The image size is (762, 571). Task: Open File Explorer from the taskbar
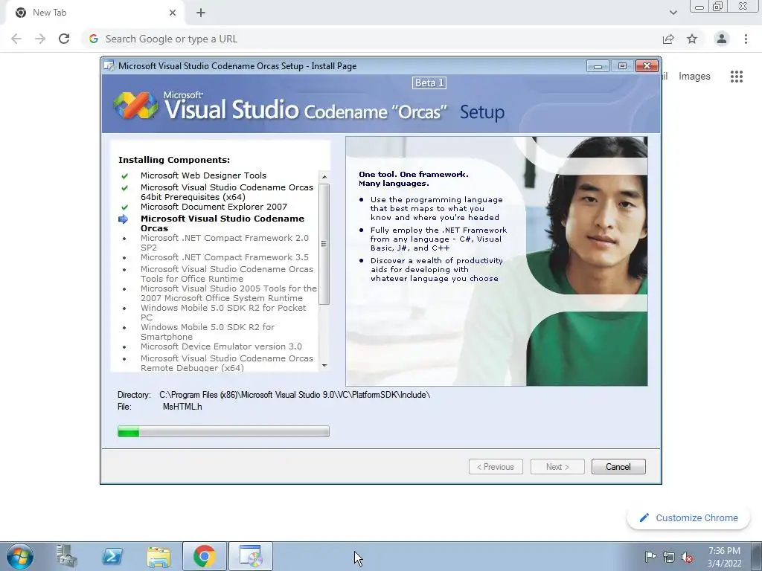(x=159, y=556)
